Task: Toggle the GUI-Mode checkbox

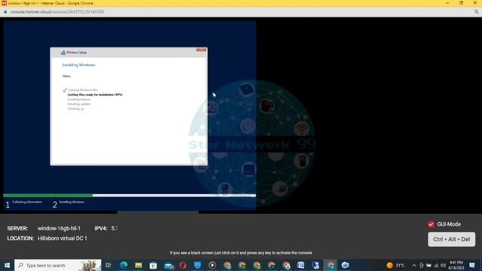Action: click(431, 224)
